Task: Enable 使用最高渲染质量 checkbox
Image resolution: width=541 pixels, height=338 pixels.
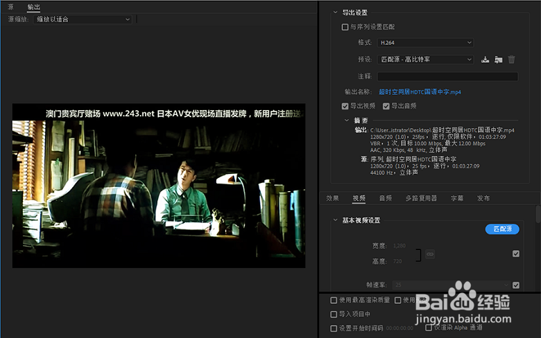Action: point(334,301)
